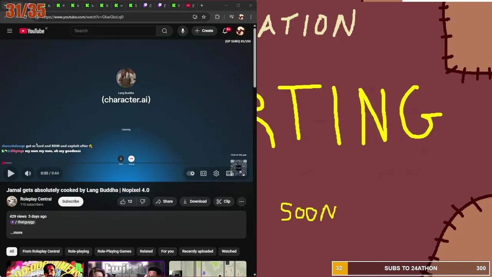
Task: Open Roleplay Central channel avatar
Action: pos(12,202)
